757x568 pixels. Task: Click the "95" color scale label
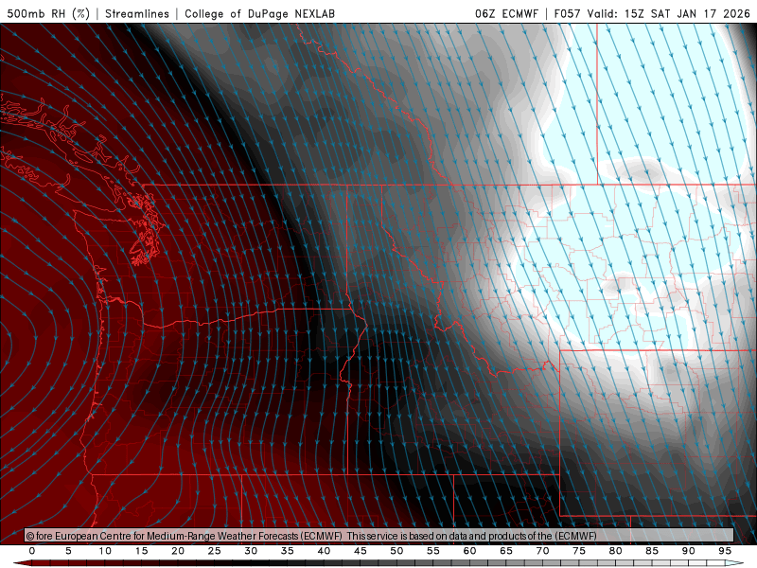[725, 551]
